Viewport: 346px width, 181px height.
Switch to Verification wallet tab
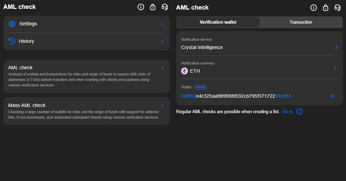point(218,22)
